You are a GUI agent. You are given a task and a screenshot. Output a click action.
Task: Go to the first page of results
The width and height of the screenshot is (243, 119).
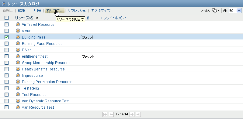point(105,114)
